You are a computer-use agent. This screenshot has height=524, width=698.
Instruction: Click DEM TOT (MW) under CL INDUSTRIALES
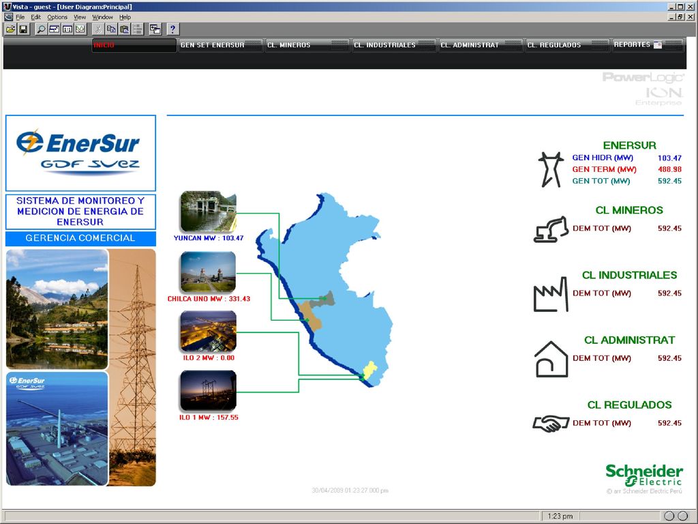(x=602, y=293)
